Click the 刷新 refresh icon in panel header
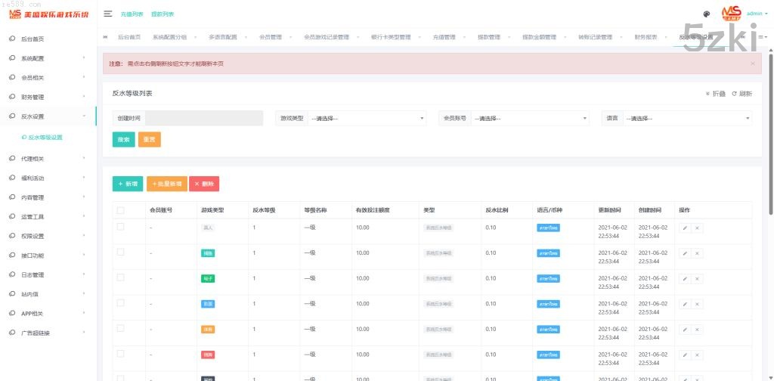Screen dimensions: 774x381 (742, 94)
